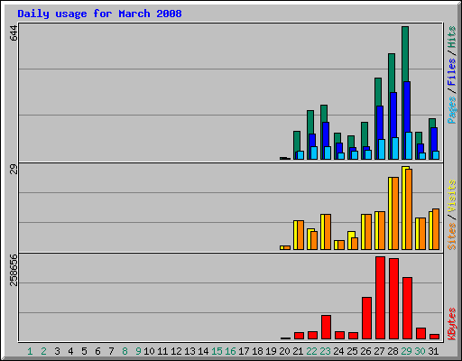The image size is (462, 361).
Task: Click the chart title Daily usage for March 2008
Action: [99, 14]
